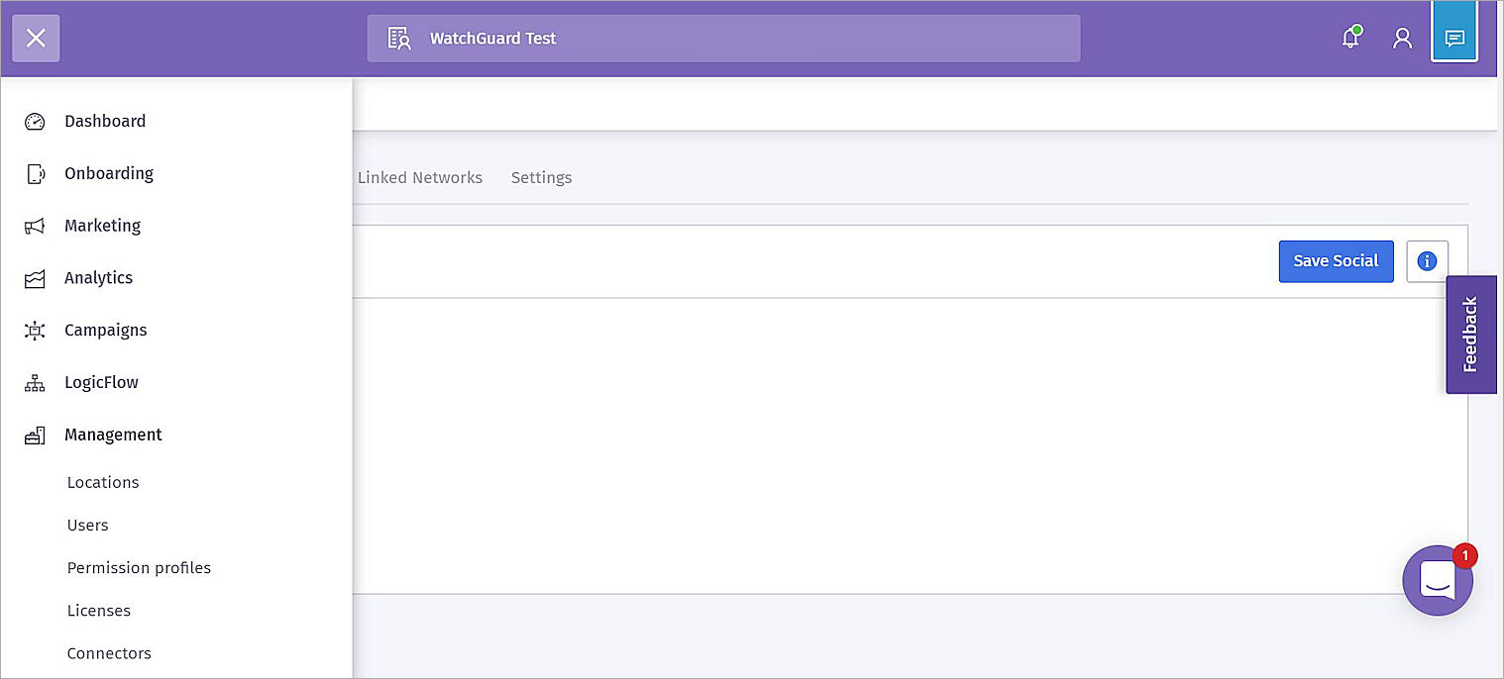Click the blue info icon button

pyautogui.click(x=1427, y=261)
